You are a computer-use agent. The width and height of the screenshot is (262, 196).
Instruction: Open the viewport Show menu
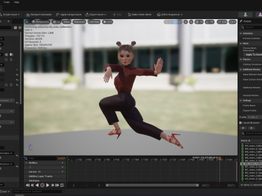pos(67,22)
